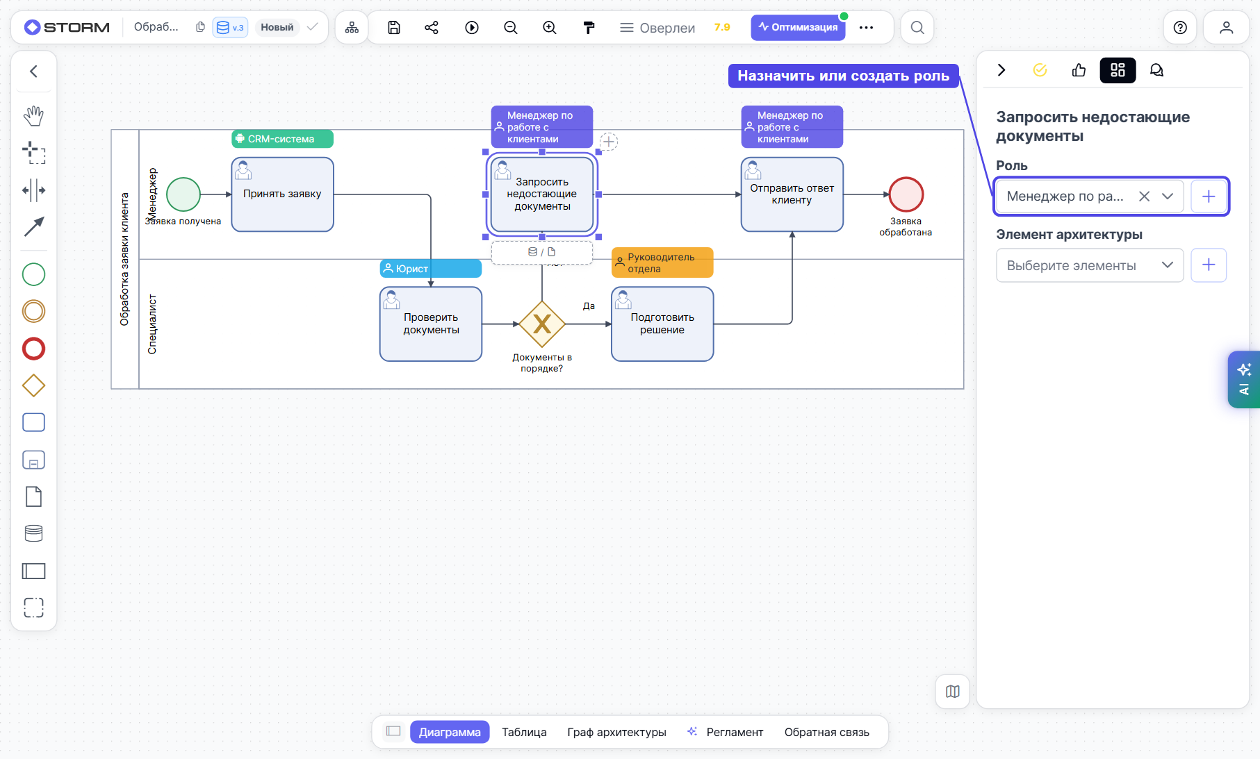This screenshot has width=1260, height=759.
Task: Add a data store shape
Action: (33, 533)
